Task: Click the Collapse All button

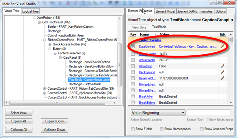Action: [19, 130]
